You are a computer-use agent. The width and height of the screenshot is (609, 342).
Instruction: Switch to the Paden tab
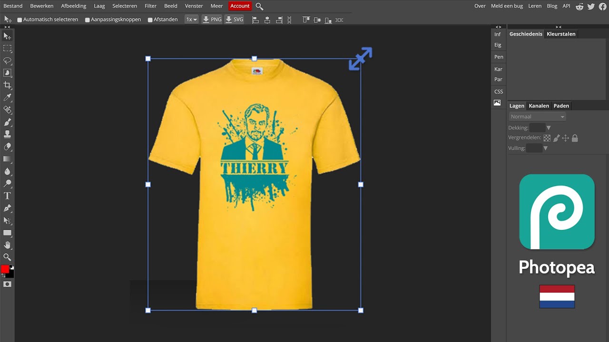tap(561, 106)
